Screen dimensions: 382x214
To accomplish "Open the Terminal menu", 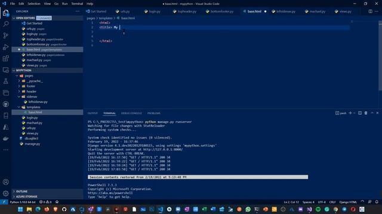I will pyautogui.click(x=77, y=4).
